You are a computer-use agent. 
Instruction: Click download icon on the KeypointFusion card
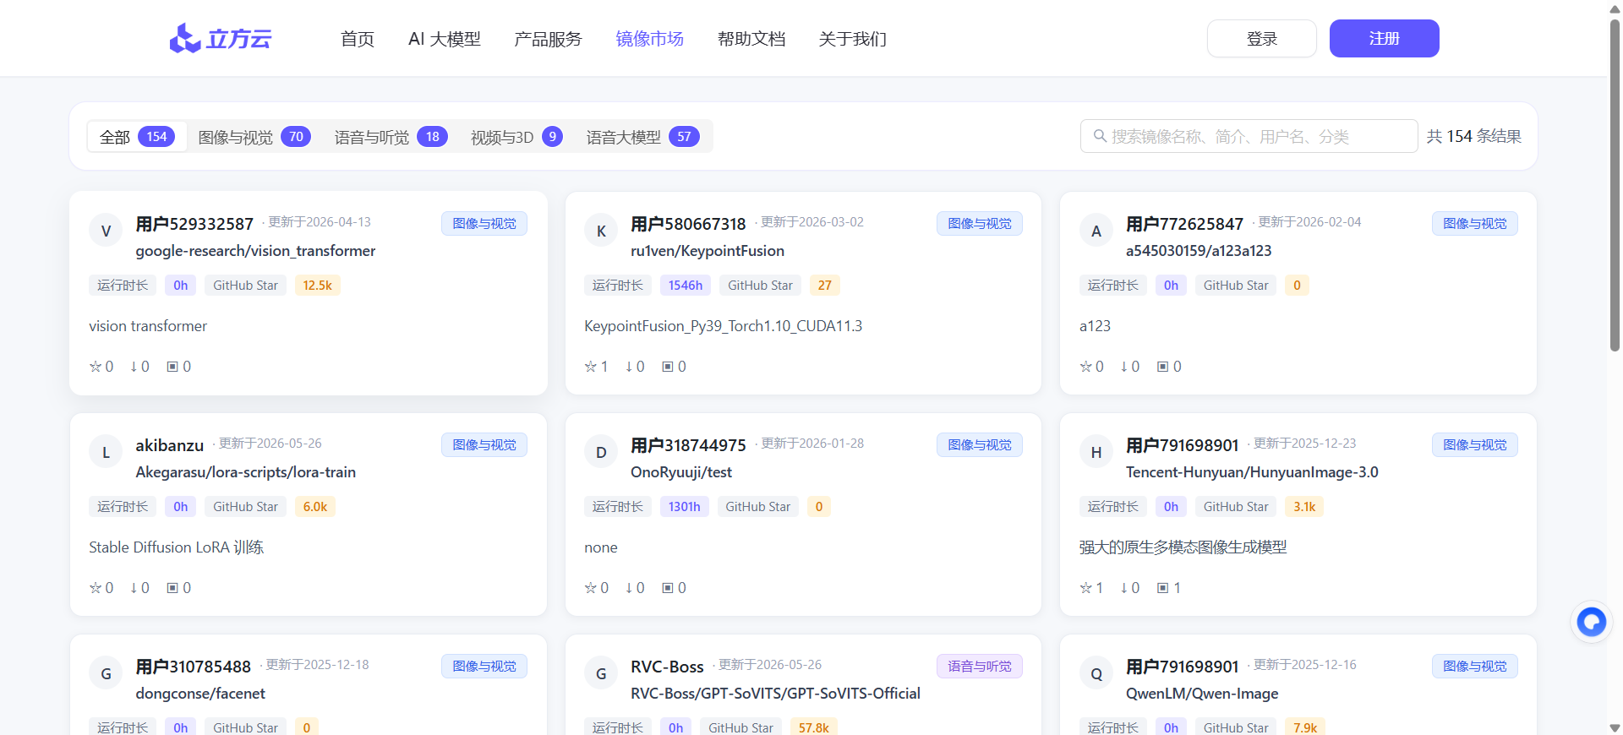(629, 367)
